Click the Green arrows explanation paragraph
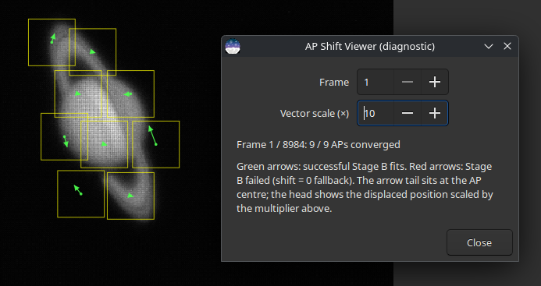Image resolution: width=541 pixels, height=286 pixels. click(365, 188)
